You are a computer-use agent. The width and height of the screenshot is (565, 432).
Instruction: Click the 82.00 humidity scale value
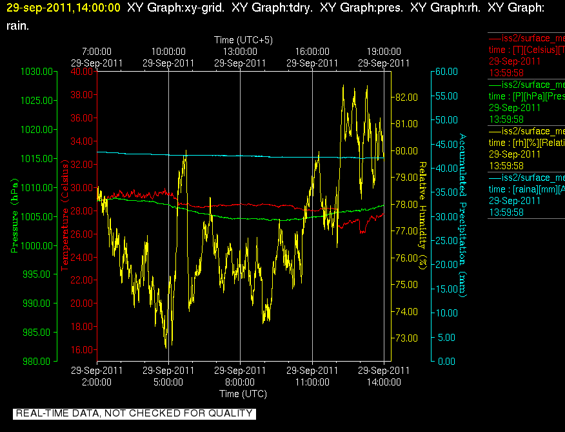406,97
